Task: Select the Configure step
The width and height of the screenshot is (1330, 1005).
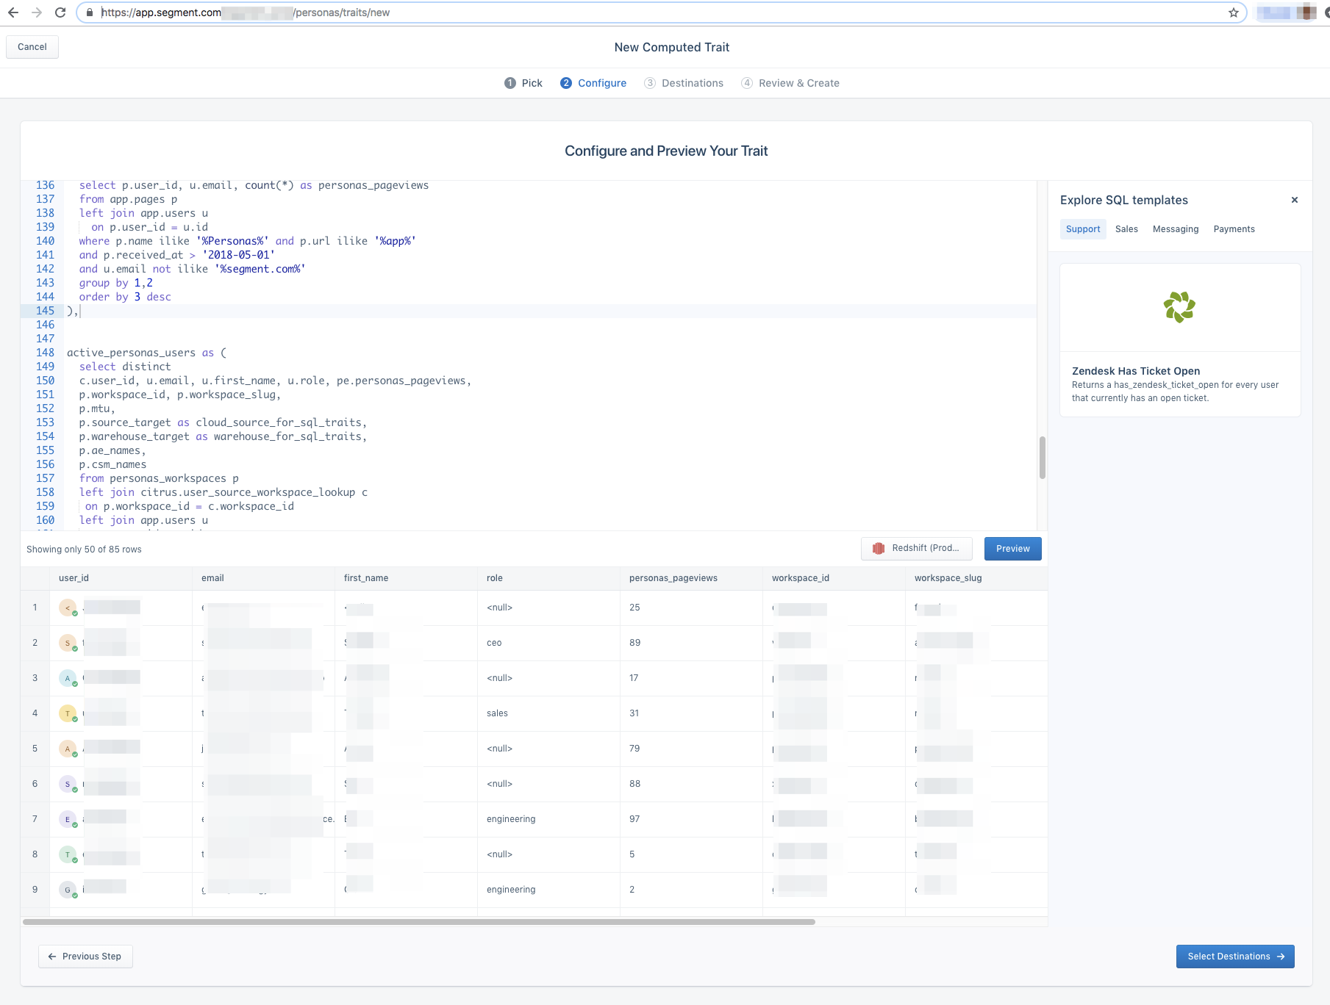Action: tap(593, 83)
